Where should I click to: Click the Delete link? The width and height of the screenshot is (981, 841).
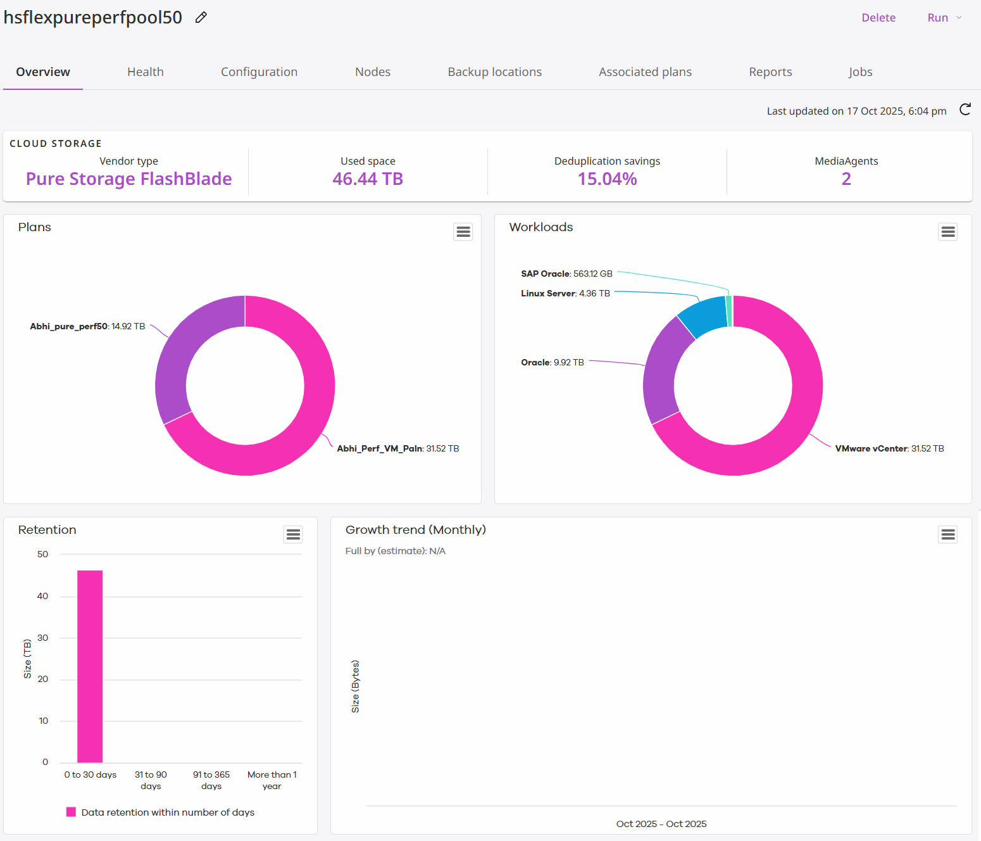pyautogui.click(x=878, y=17)
